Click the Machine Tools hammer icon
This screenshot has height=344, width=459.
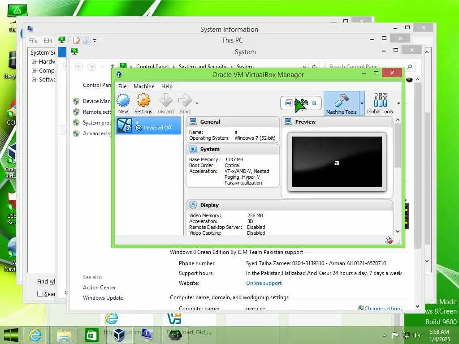coord(341,103)
